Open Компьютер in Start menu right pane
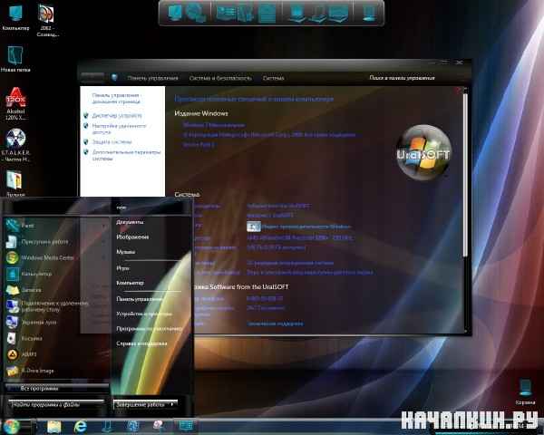 (x=130, y=283)
